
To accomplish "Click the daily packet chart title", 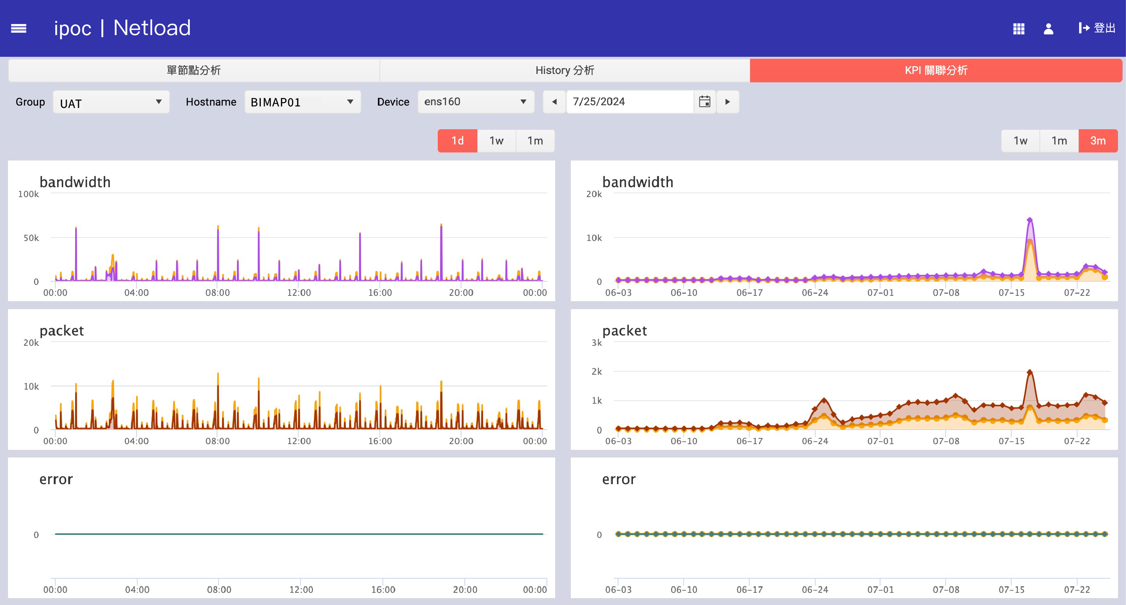I will [x=62, y=331].
